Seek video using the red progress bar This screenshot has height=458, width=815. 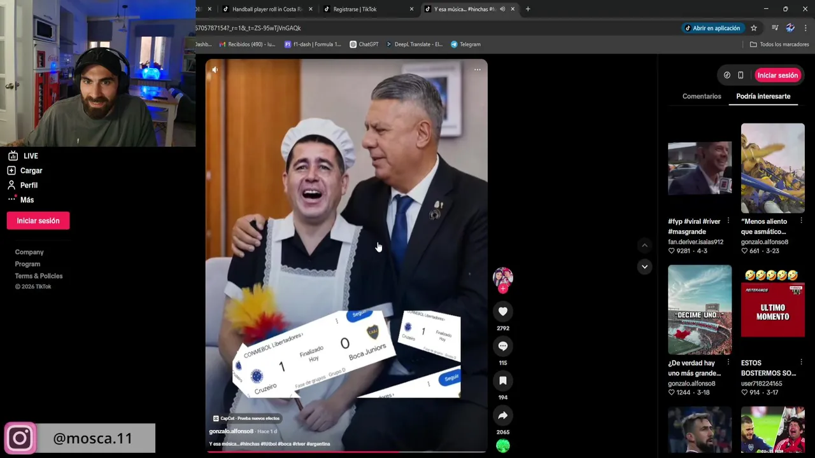pyautogui.click(x=346, y=452)
